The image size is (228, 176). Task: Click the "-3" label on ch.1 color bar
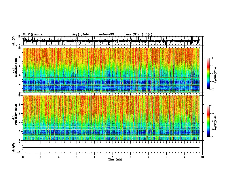(x=212, y=58)
